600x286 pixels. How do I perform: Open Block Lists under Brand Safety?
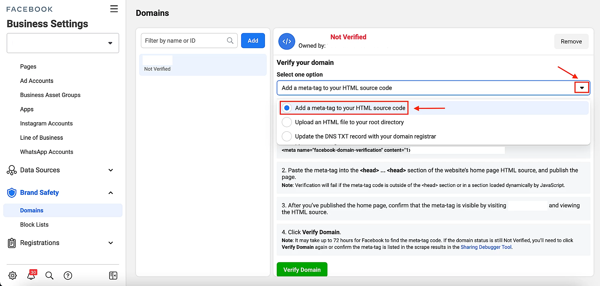(x=34, y=225)
